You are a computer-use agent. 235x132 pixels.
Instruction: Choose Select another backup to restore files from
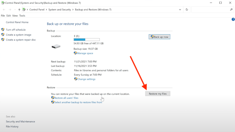78,102
